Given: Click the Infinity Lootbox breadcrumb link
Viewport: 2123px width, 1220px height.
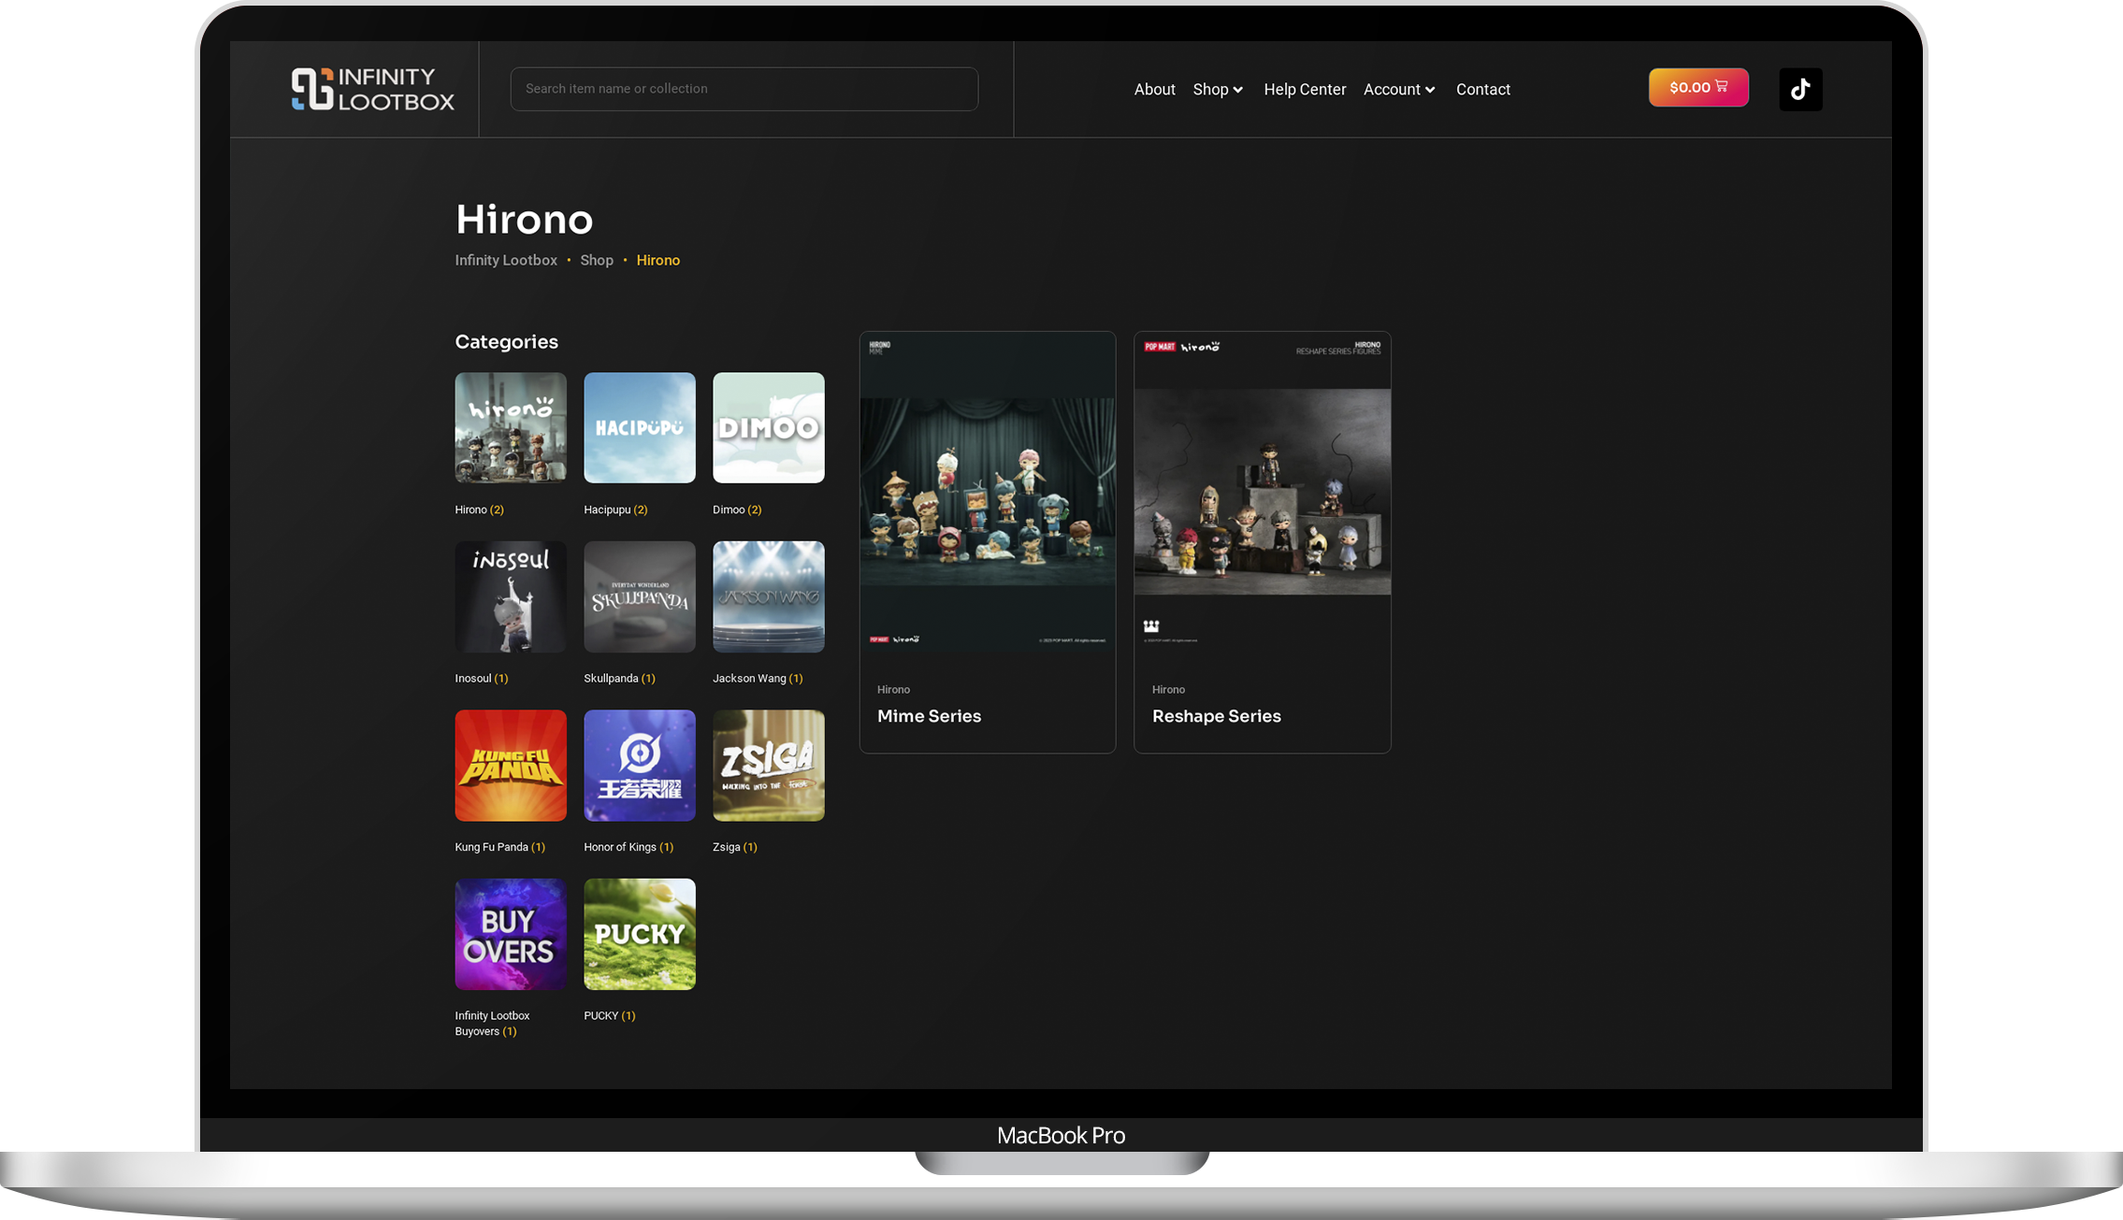Looking at the screenshot, I should point(506,260).
